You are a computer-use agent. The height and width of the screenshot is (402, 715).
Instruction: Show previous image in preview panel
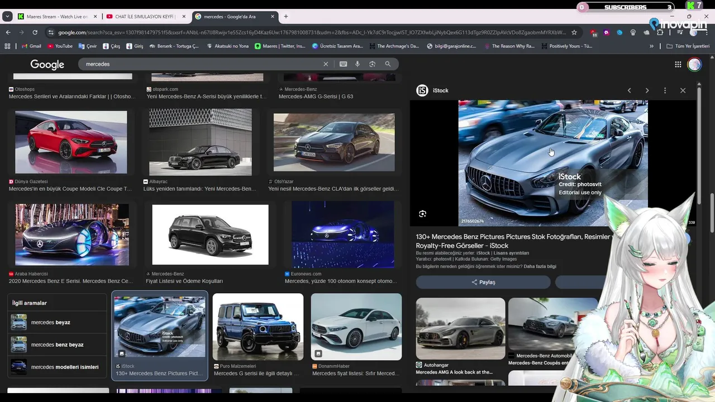point(629,90)
